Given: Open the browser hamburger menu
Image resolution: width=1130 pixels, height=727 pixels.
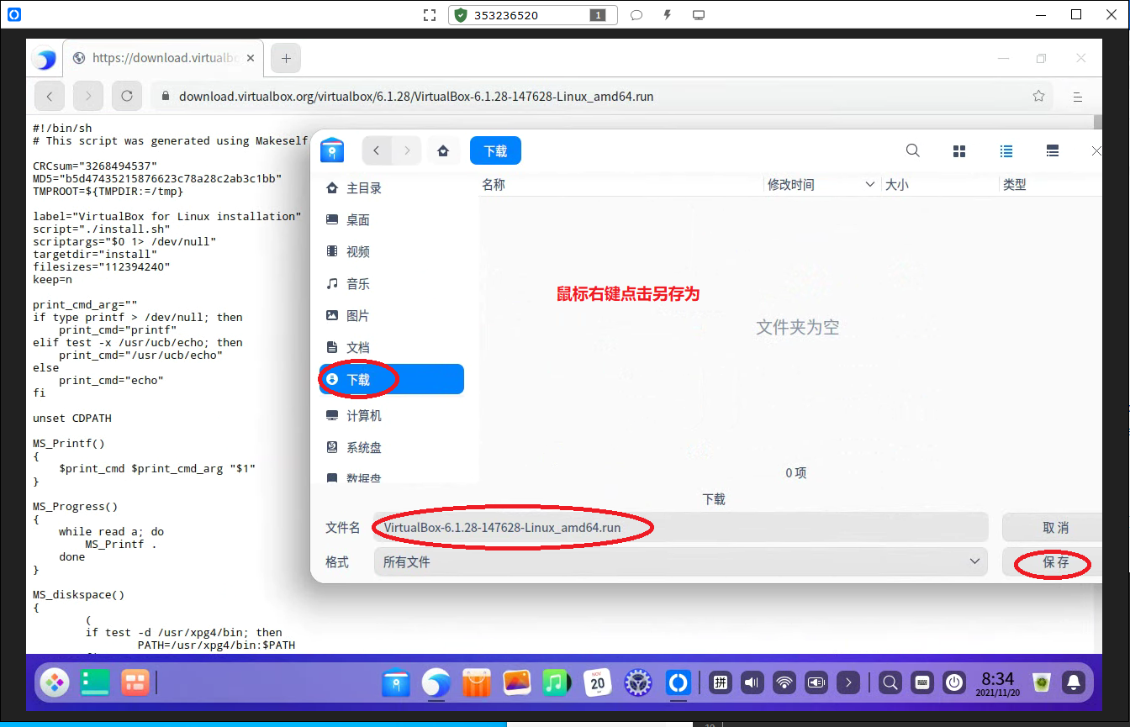Looking at the screenshot, I should click(x=1078, y=97).
